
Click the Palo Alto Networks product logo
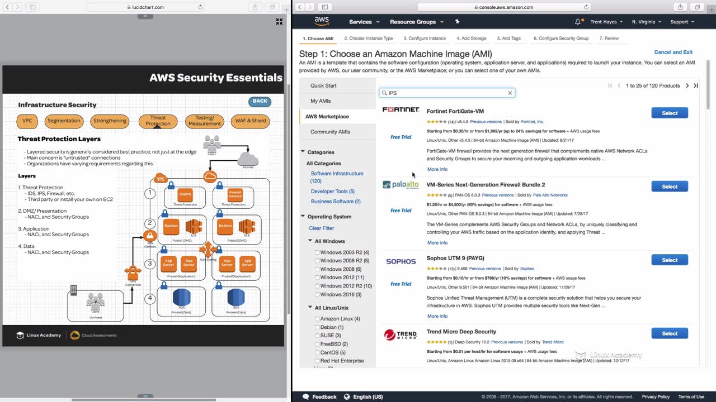[x=401, y=185]
